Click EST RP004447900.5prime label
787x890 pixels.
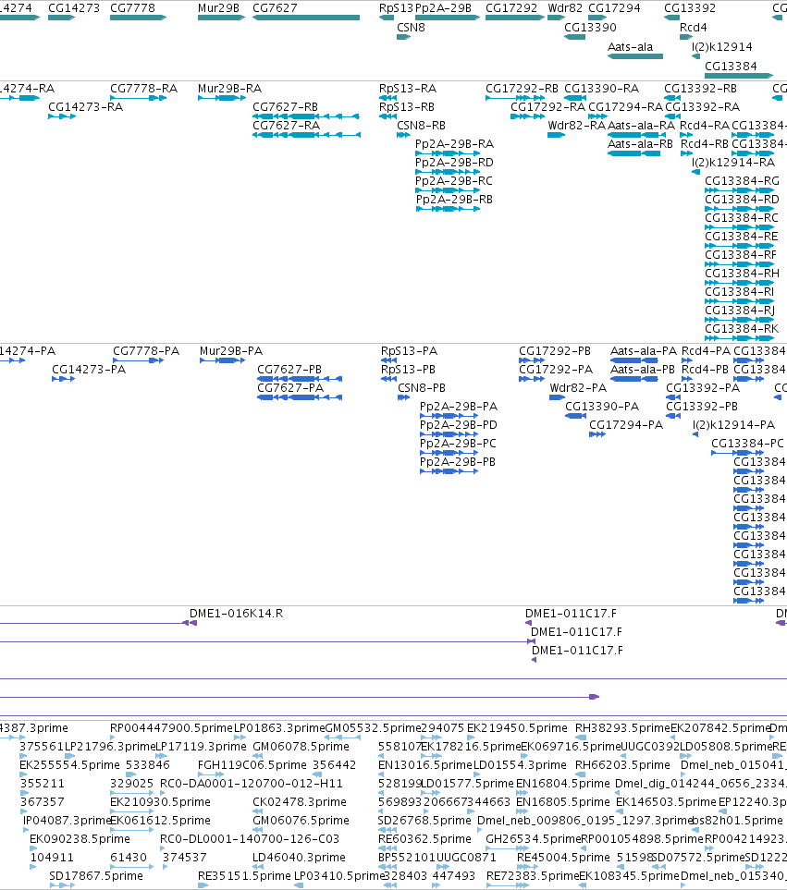(x=171, y=728)
